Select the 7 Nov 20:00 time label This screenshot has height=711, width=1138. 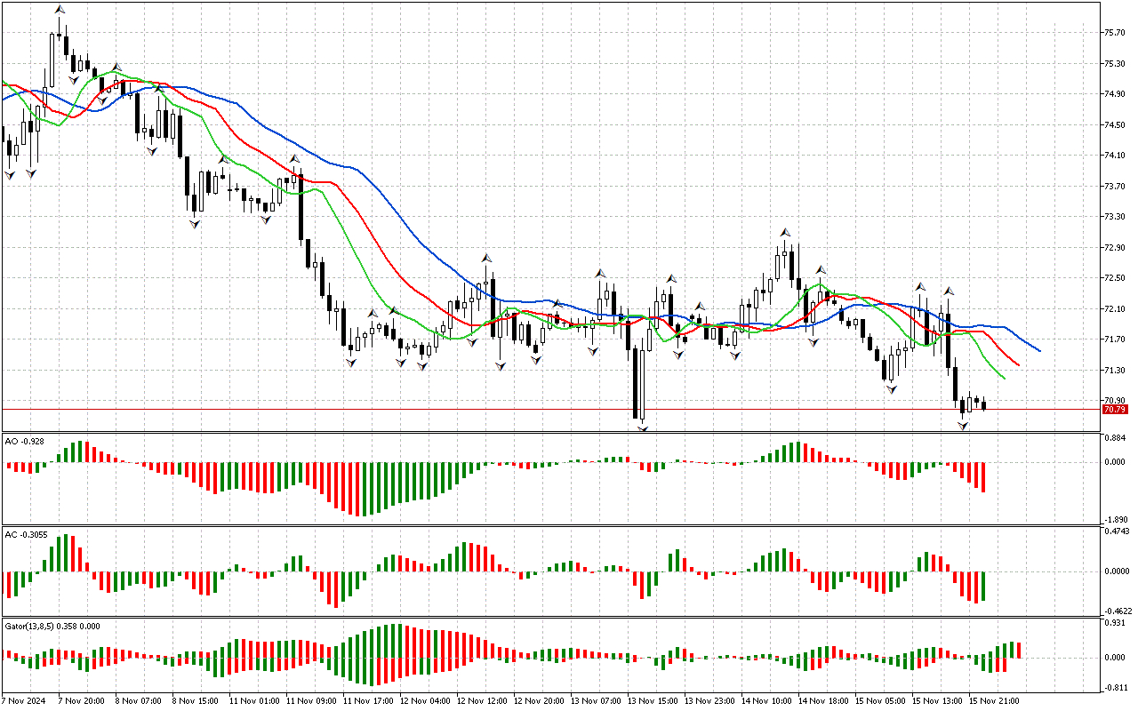(x=83, y=700)
